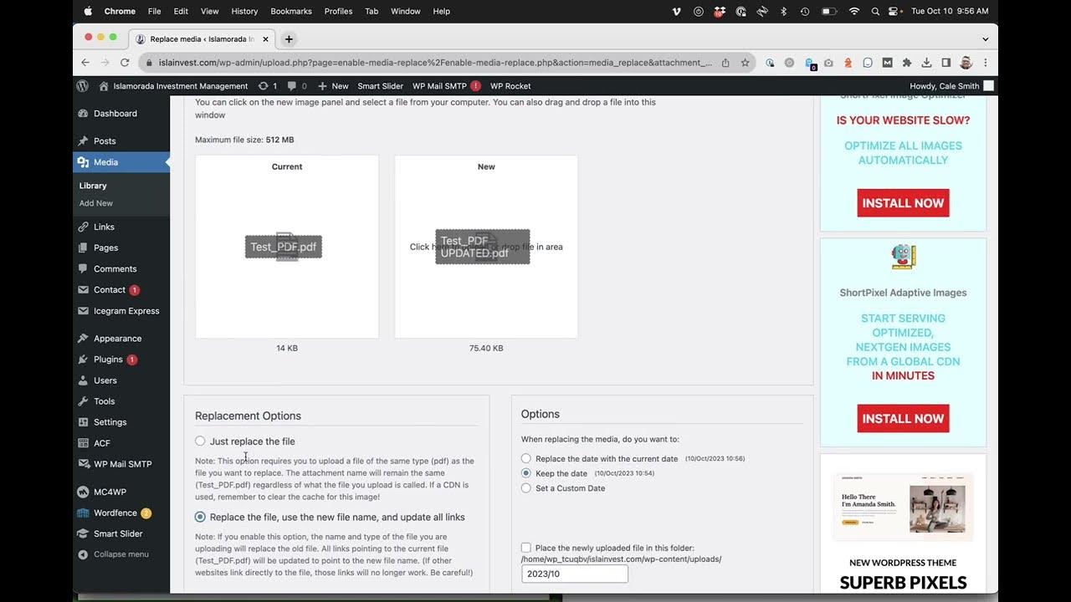1071x602 pixels.
Task: Open a new browser tab
Action: [289, 39]
